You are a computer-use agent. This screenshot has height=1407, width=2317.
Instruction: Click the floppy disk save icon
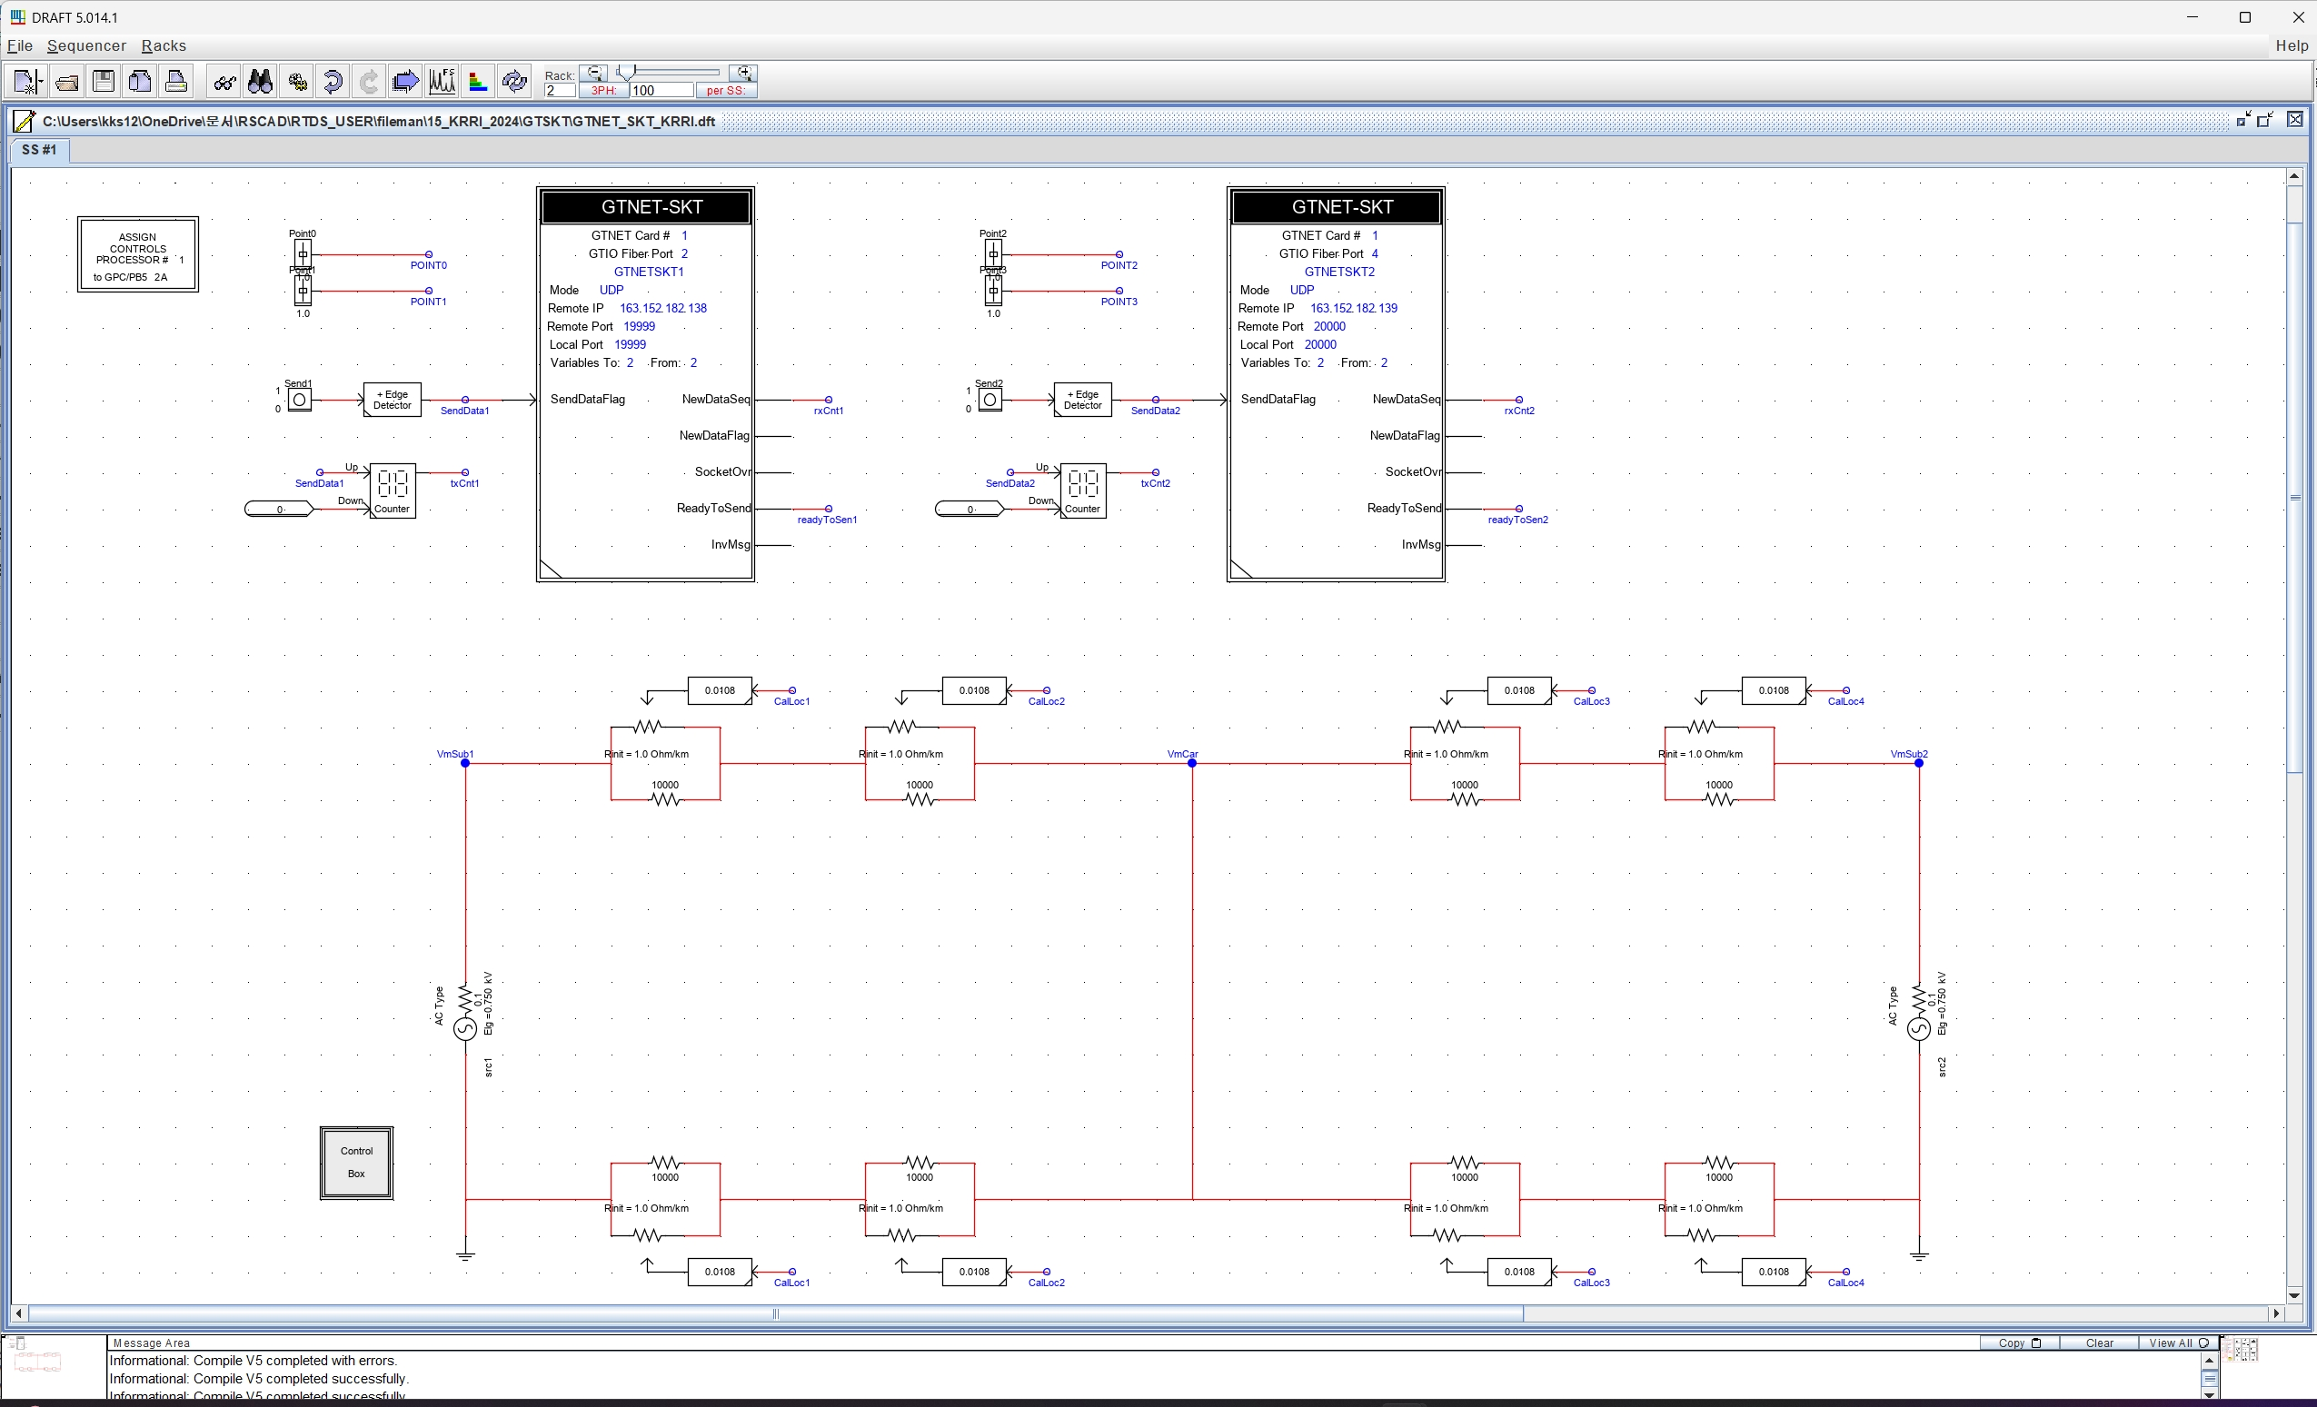click(x=104, y=82)
